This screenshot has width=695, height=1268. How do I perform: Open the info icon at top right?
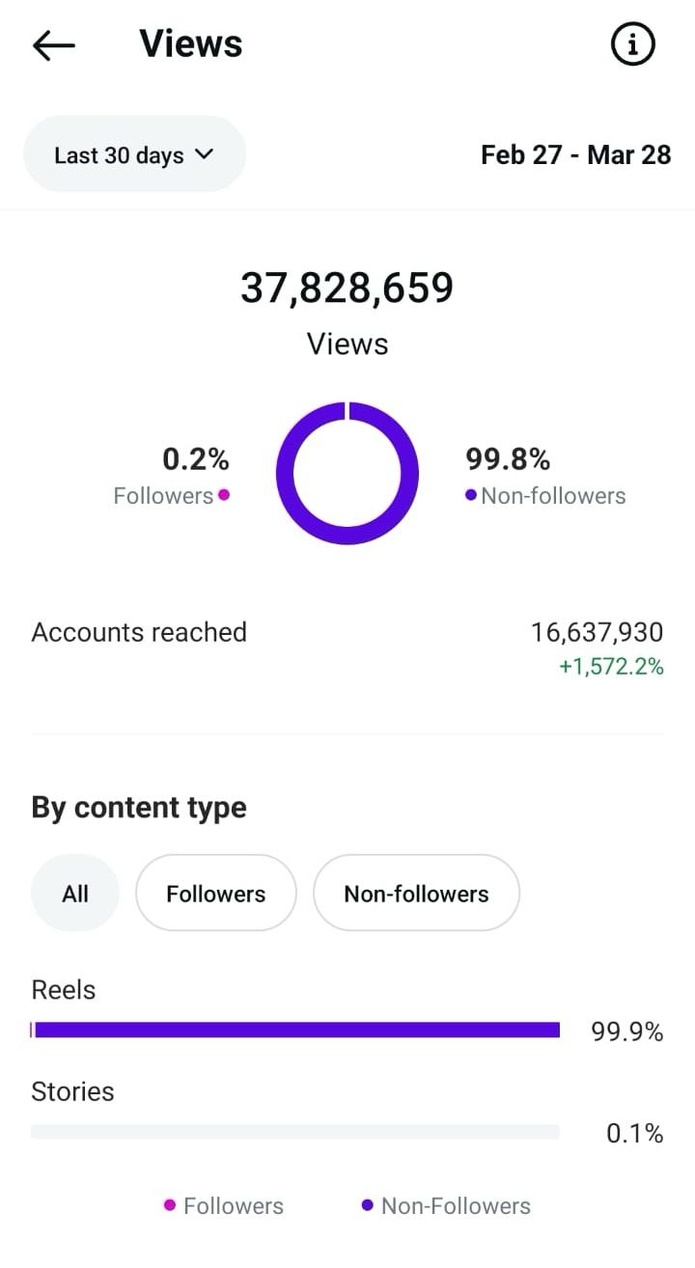tap(633, 44)
